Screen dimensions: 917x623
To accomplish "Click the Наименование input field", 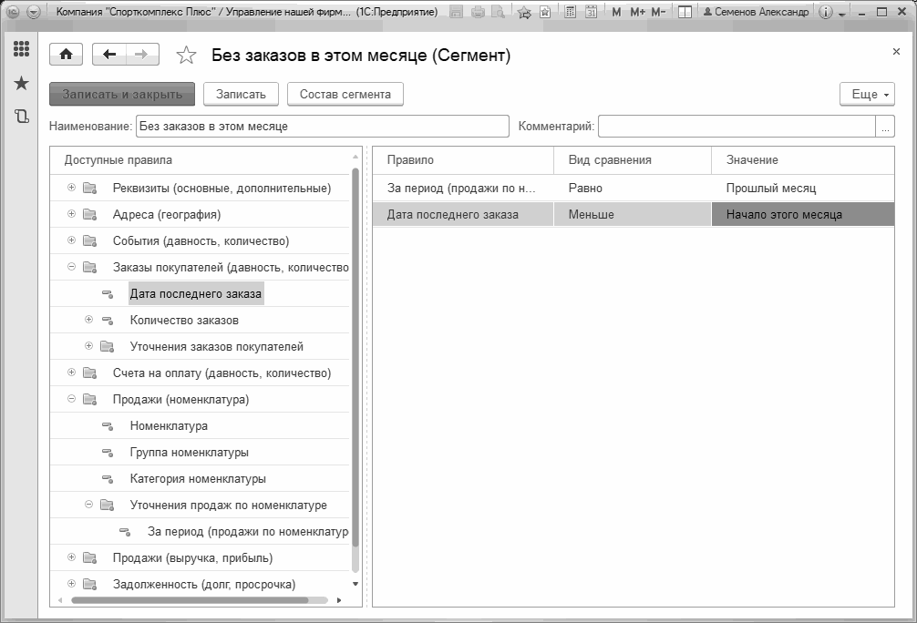I will tap(323, 127).
